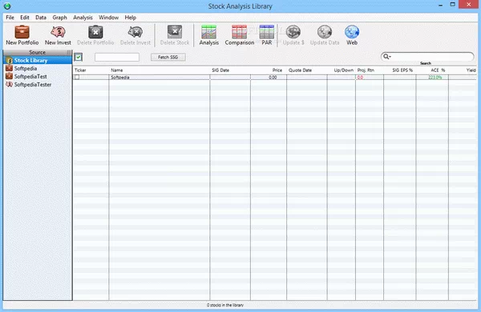481x312 pixels.
Task: Click the Delete Stock icon
Action: (x=175, y=32)
